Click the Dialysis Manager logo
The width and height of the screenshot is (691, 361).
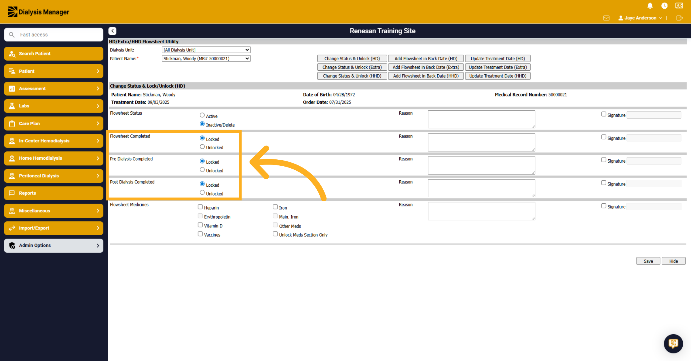click(39, 12)
